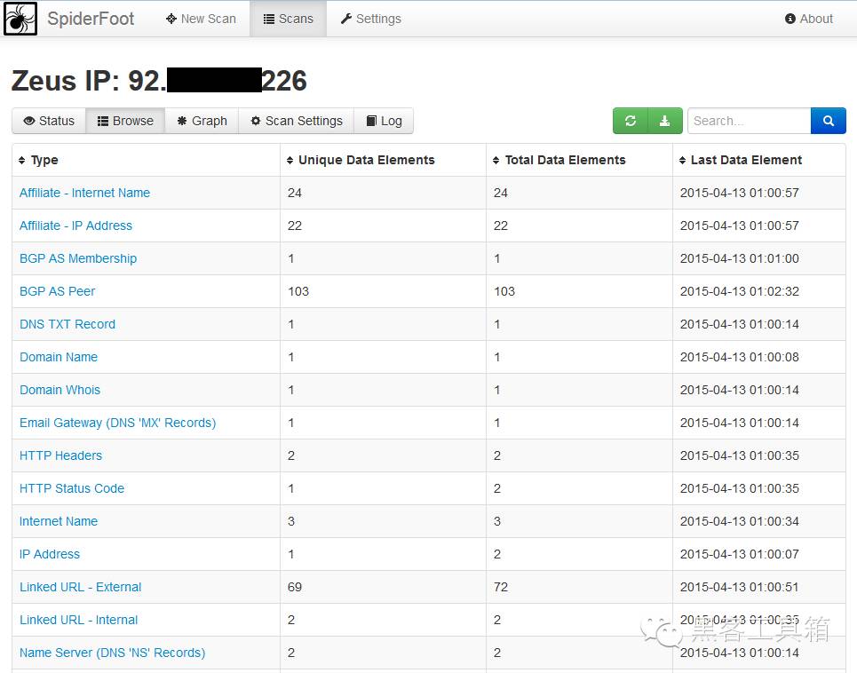Start a New Scan
This screenshot has width=857, height=673.
pyautogui.click(x=201, y=19)
